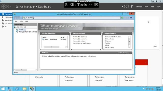Click the IIS Manager back navigation button
163x91 pixels.
16,18
